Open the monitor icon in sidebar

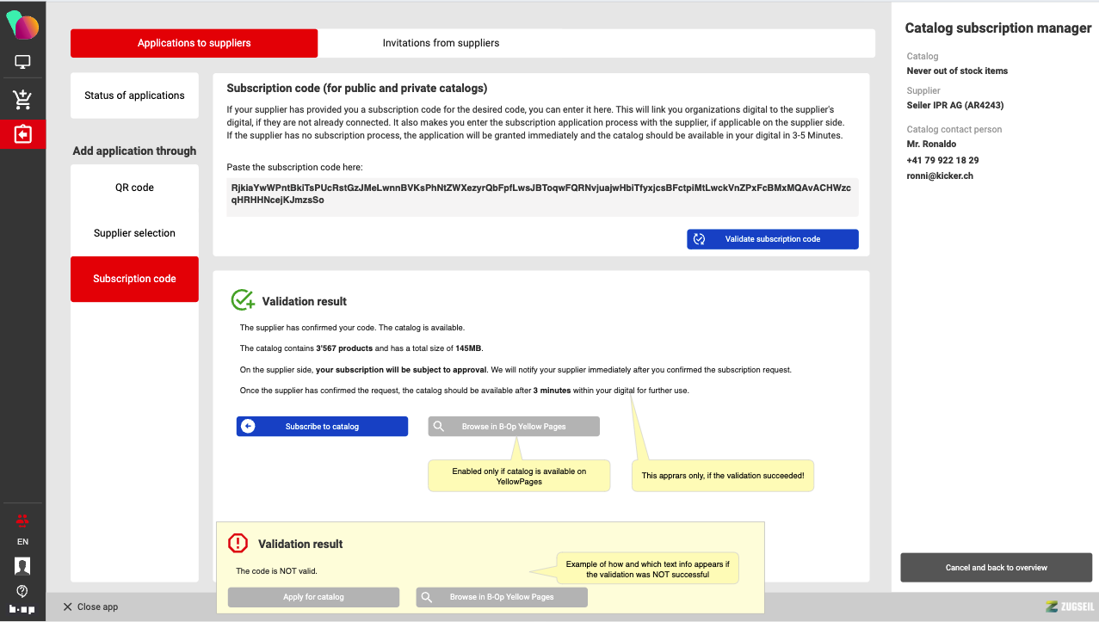tap(22, 63)
